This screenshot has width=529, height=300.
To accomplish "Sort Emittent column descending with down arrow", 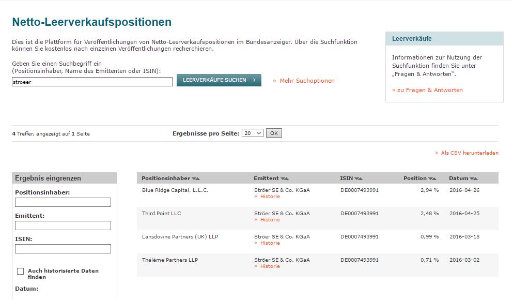I will [283, 178].
